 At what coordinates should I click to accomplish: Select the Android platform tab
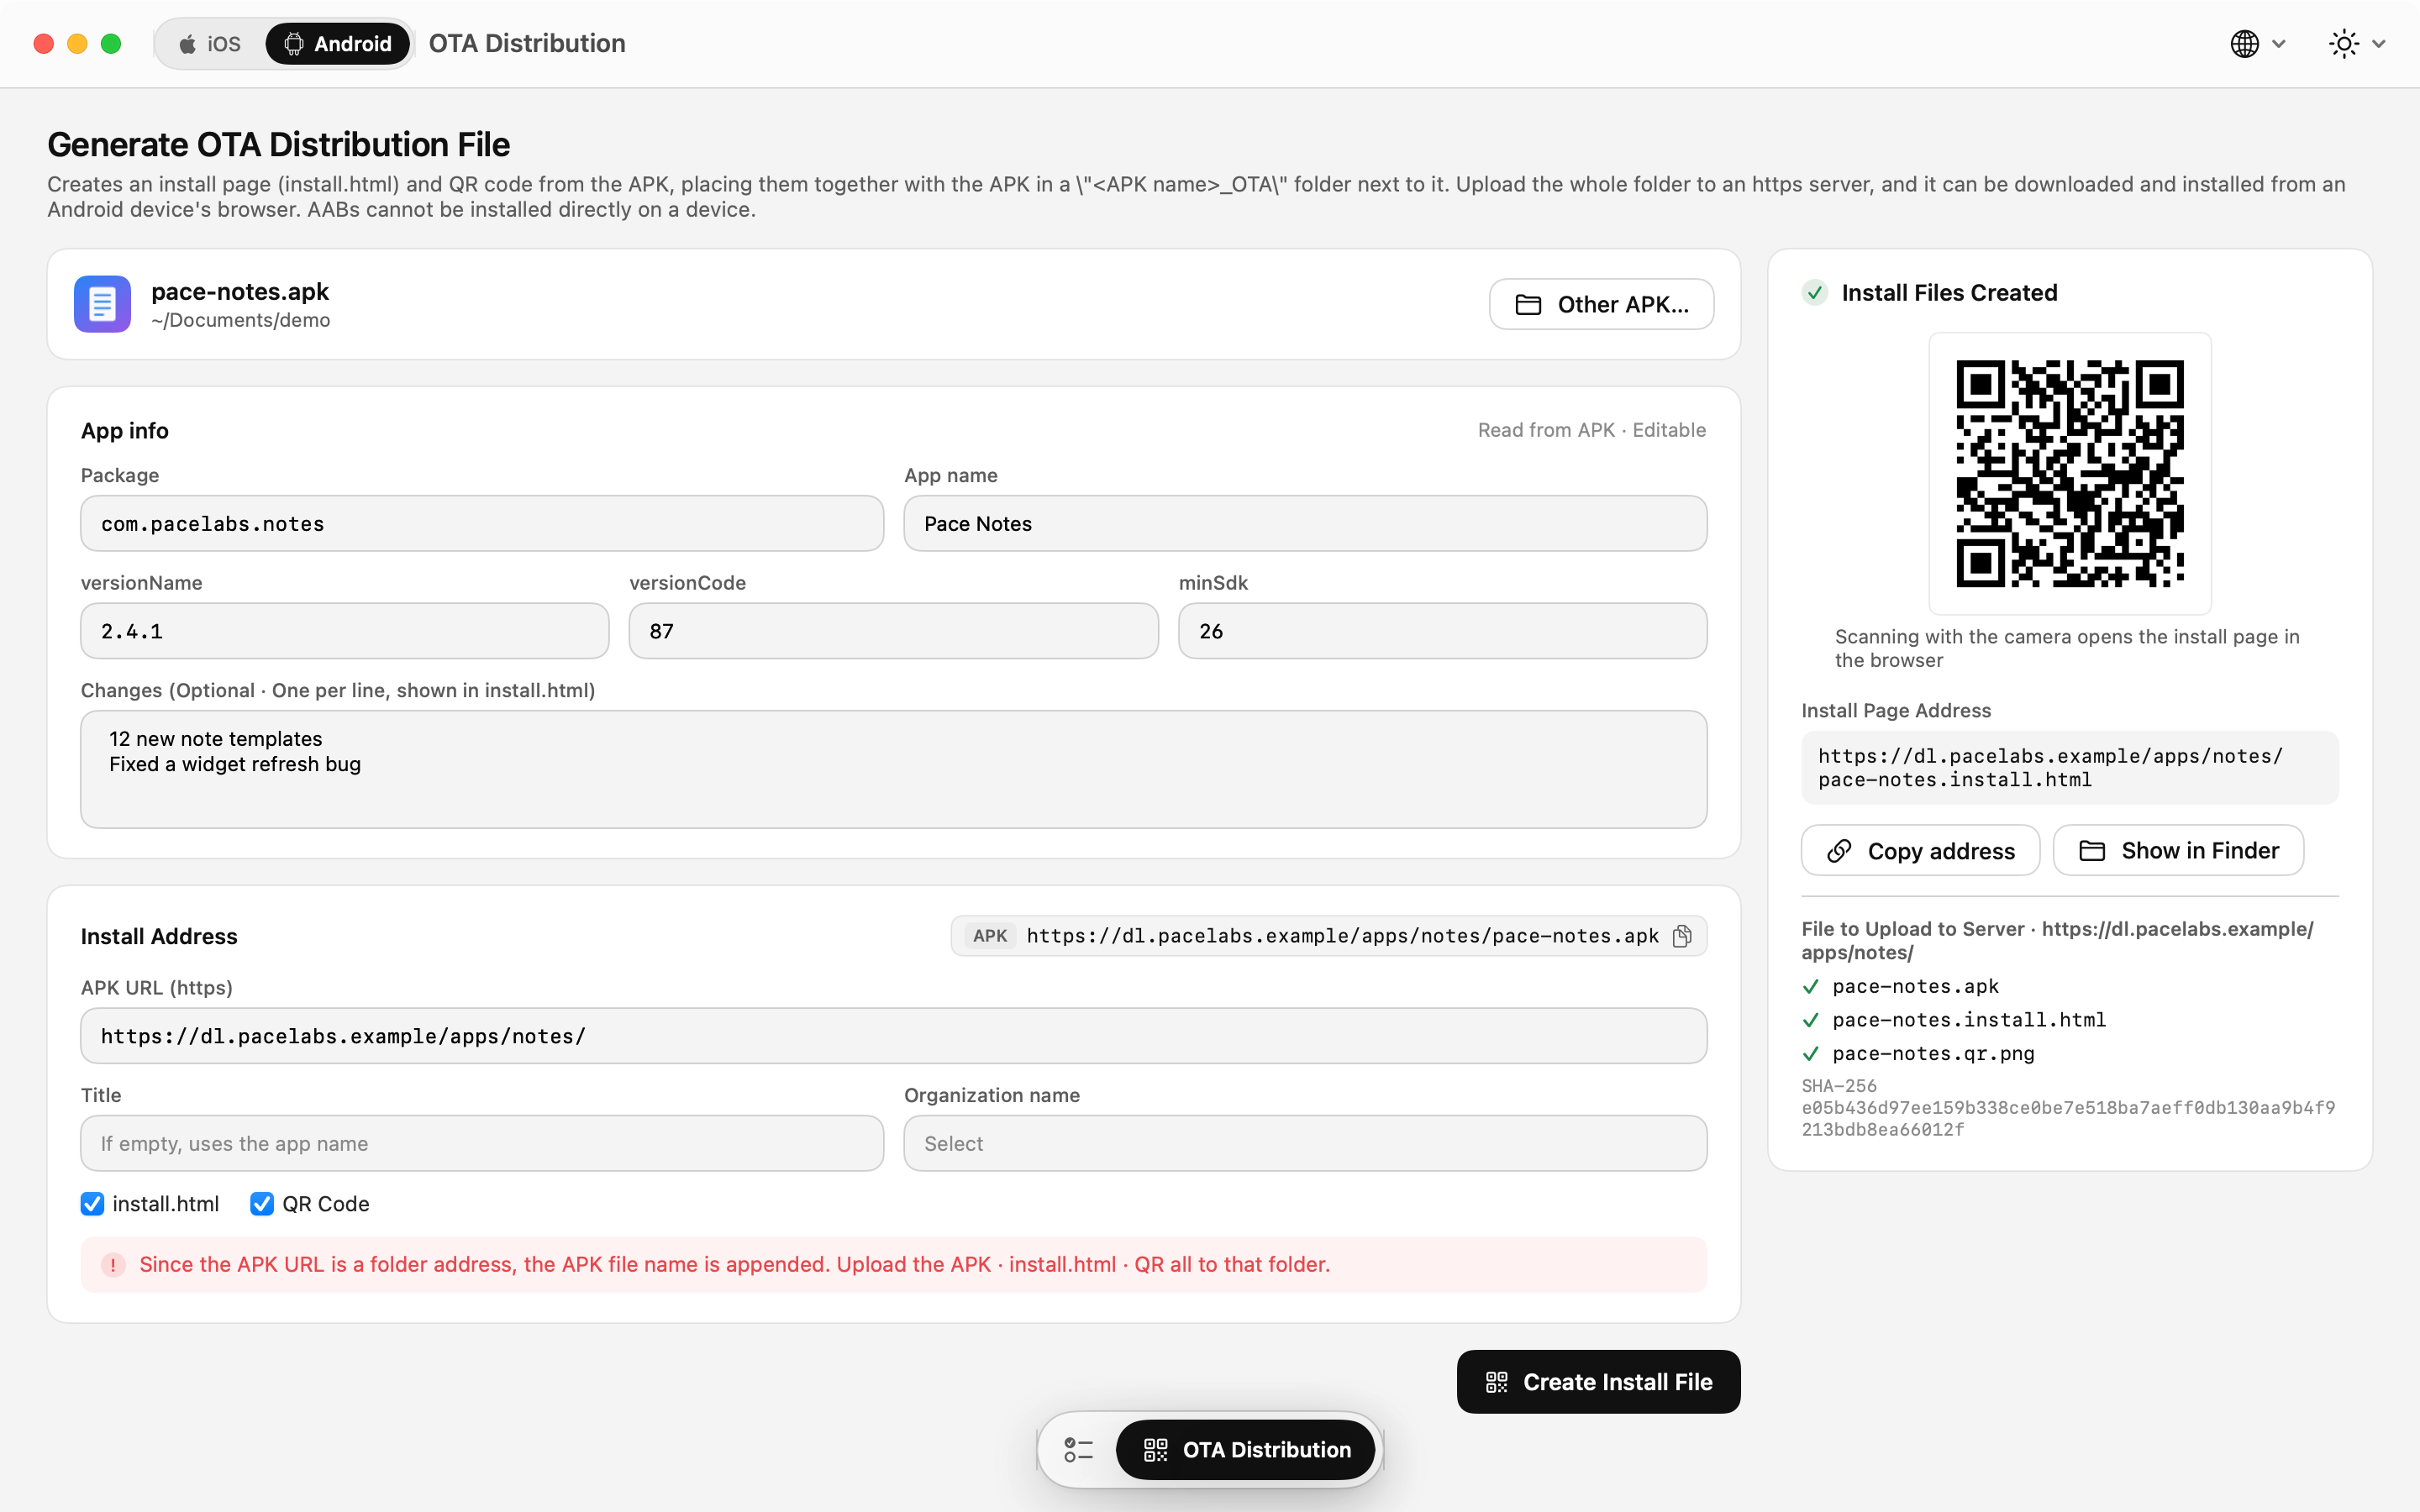pos(338,44)
